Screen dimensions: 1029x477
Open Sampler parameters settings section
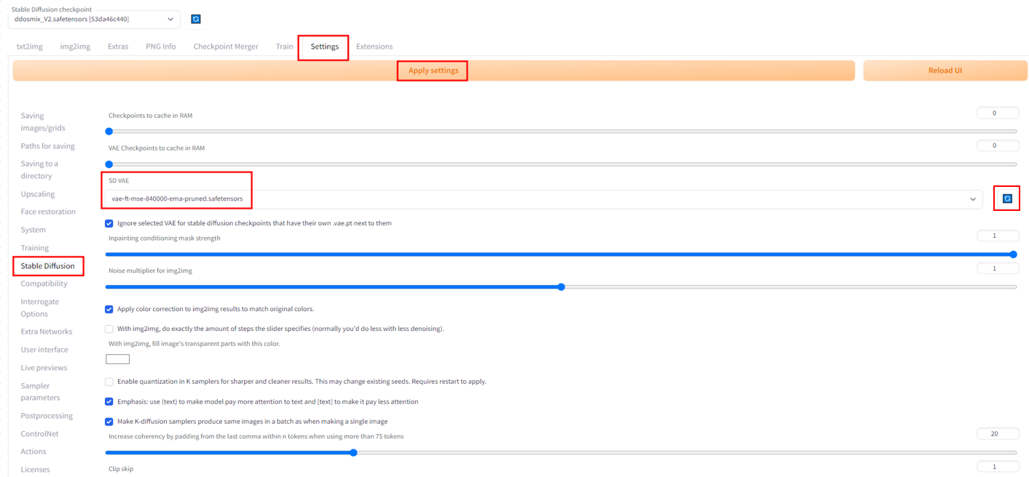point(40,392)
